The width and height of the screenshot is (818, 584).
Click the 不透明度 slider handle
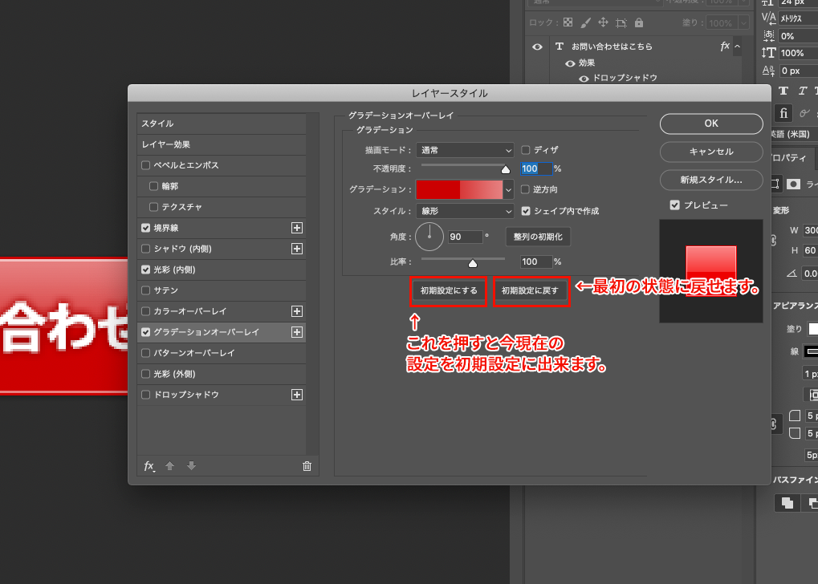point(506,169)
